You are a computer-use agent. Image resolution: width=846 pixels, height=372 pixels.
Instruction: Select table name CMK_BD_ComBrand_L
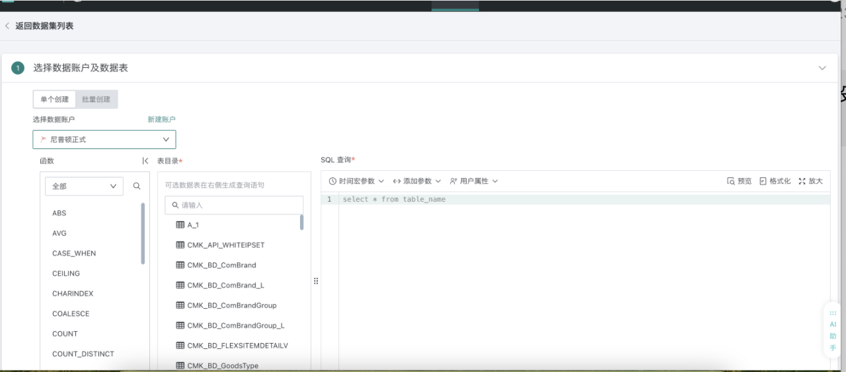pos(225,286)
